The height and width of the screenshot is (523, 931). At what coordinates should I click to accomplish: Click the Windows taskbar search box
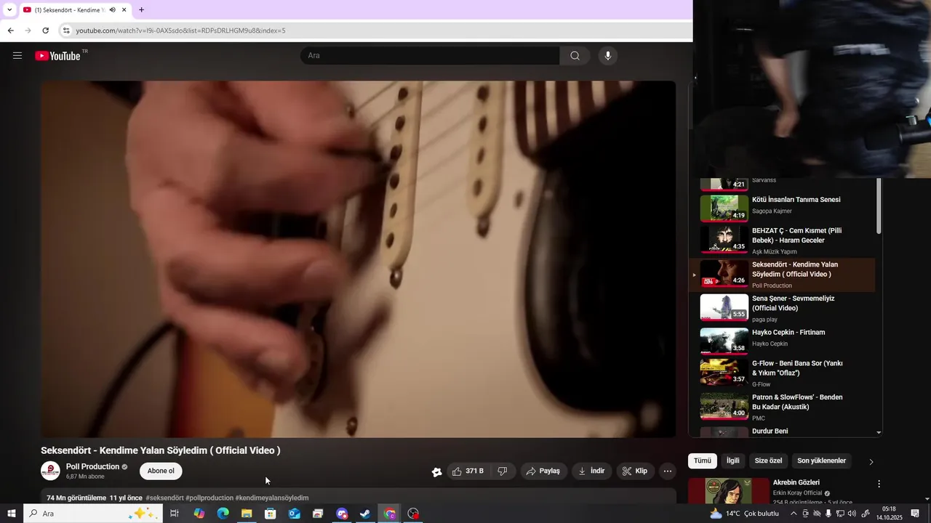pyautogui.click(x=93, y=514)
